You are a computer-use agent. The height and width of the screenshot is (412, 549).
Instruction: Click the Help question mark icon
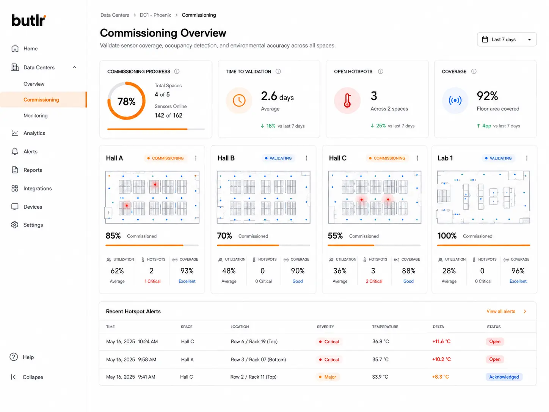click(14, 357)
